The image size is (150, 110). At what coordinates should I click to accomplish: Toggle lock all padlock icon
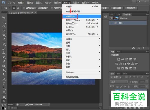coord(128,87)
